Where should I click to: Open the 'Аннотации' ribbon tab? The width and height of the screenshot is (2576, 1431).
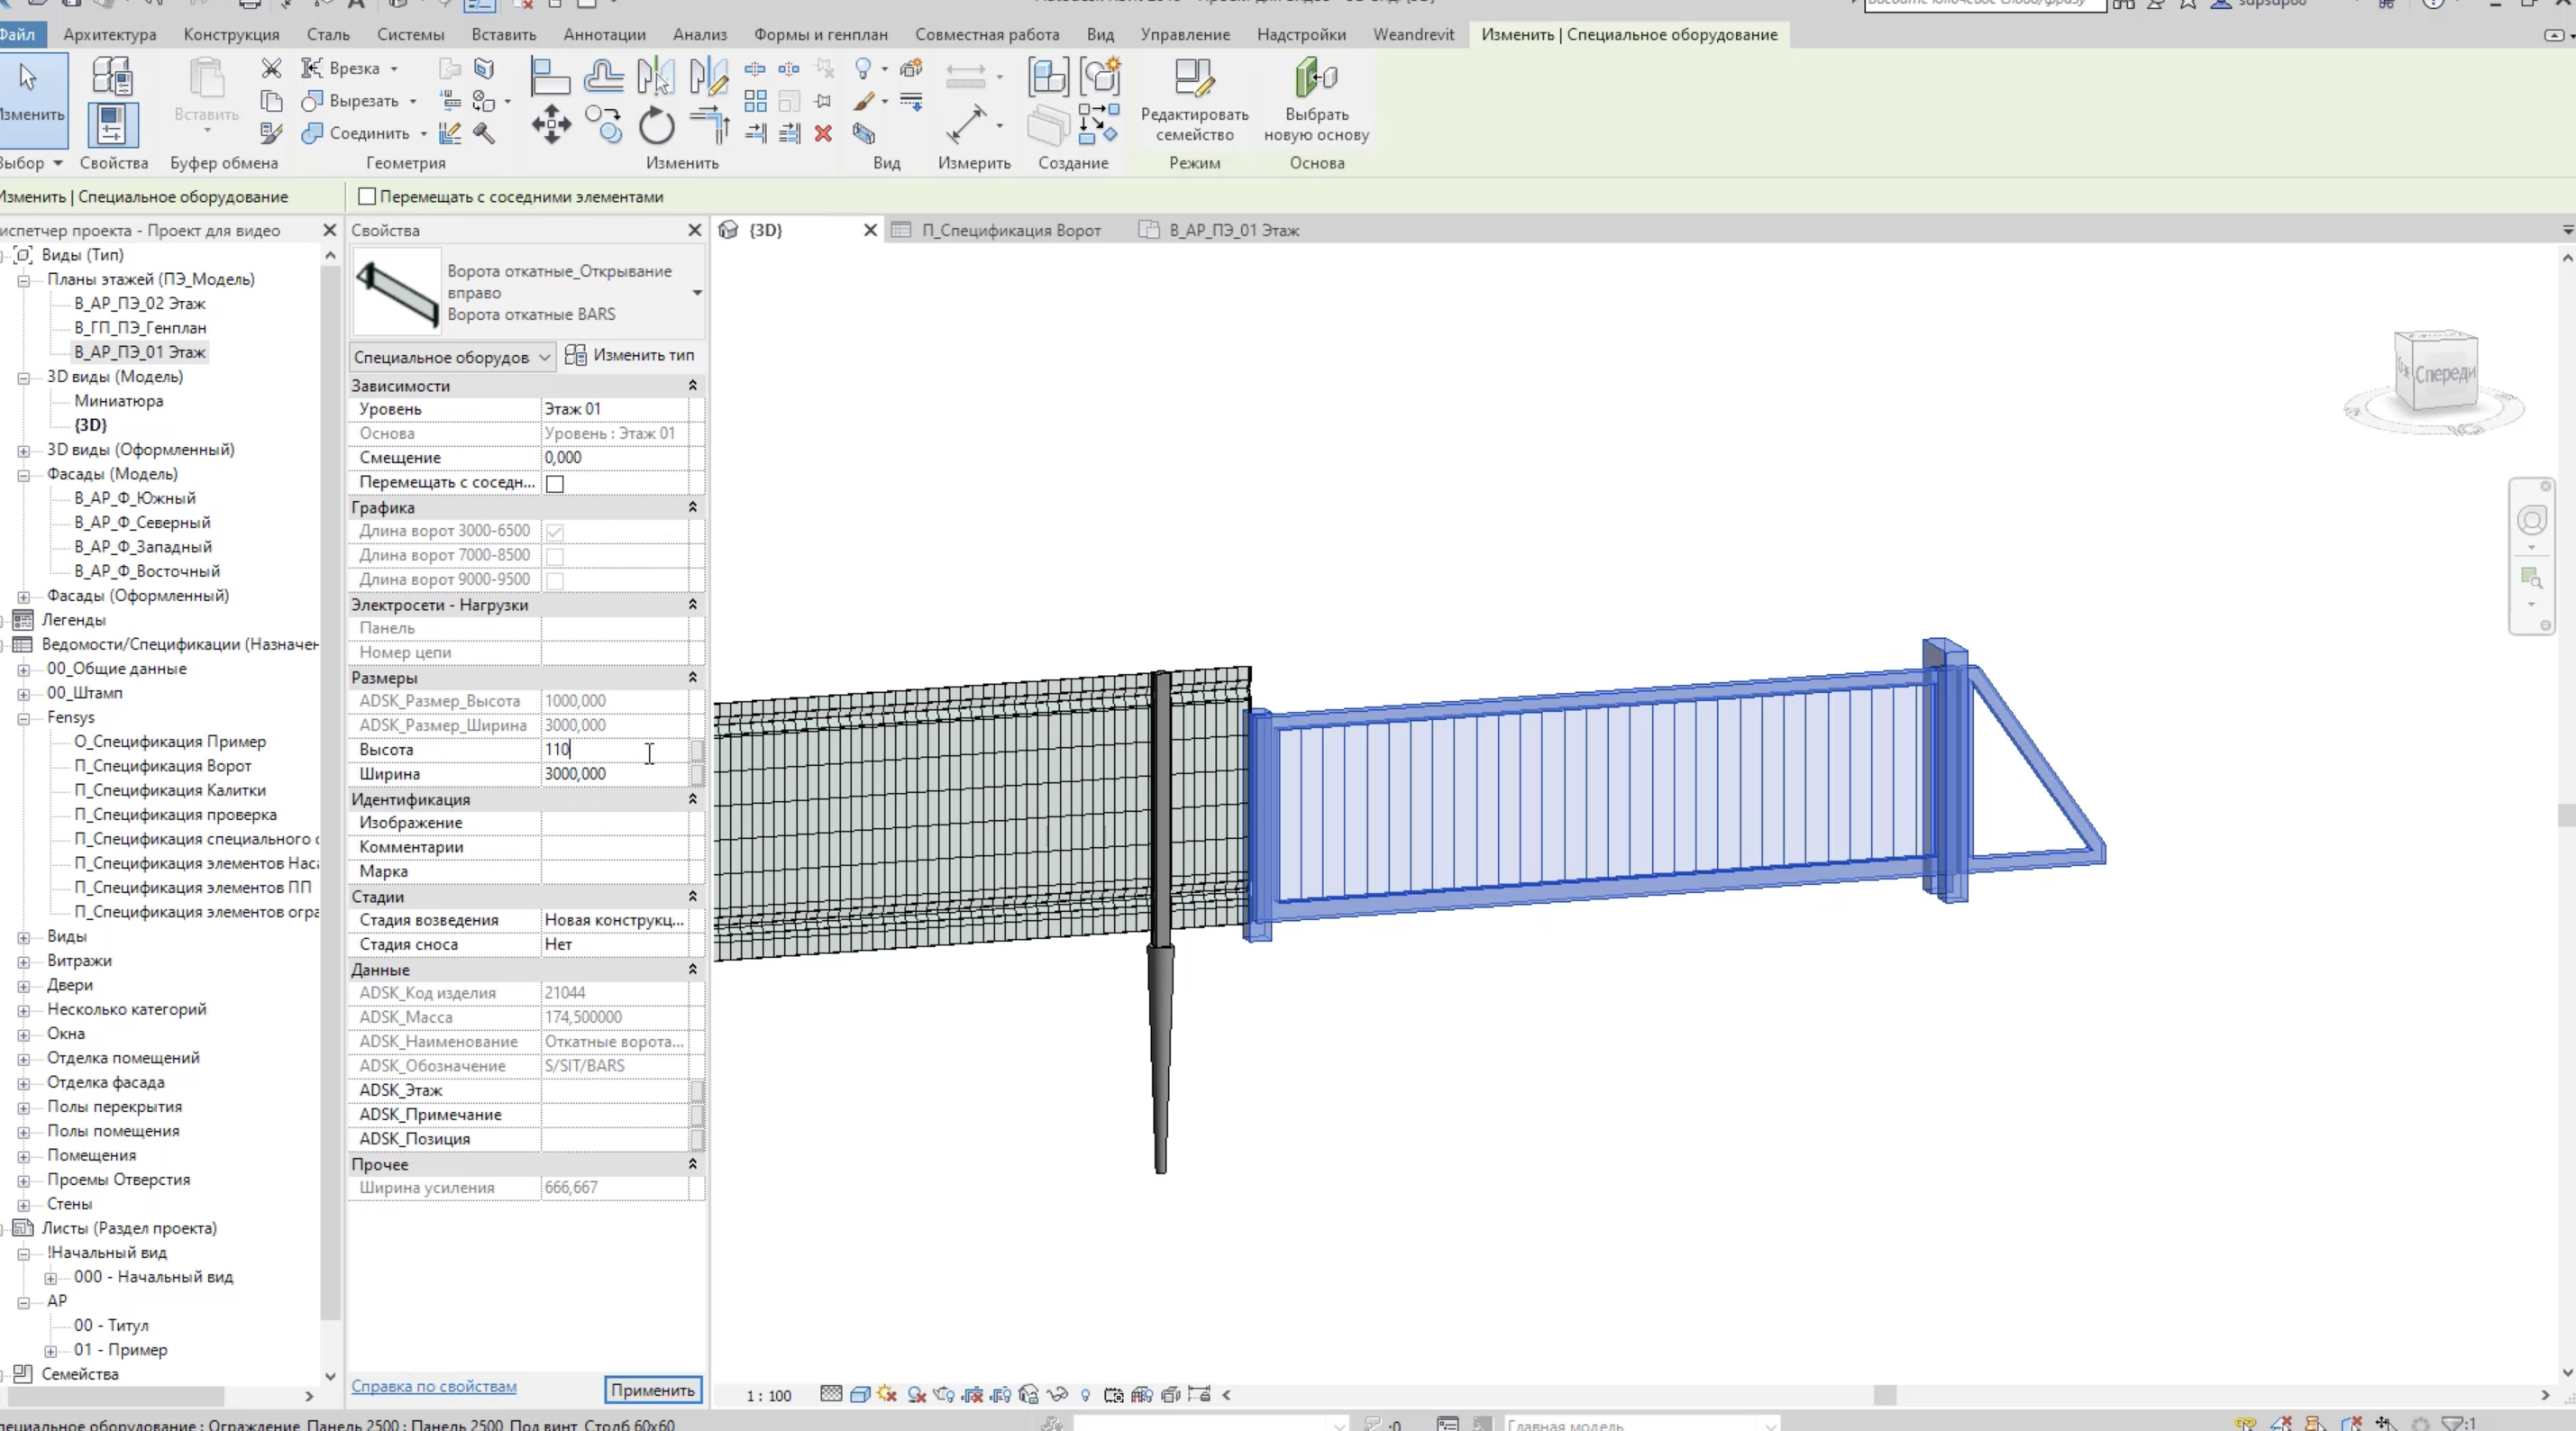[604, 34]
